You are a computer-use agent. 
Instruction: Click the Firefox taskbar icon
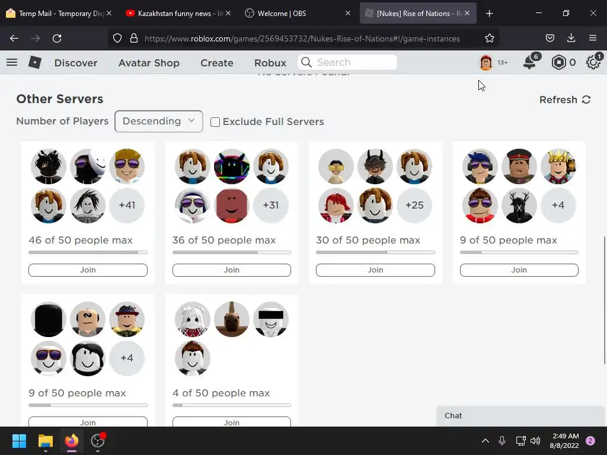pyautogui.click(x=72, y=441)
